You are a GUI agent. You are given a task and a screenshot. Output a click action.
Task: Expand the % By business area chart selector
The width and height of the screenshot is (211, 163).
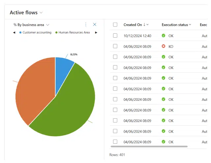[48, 25]
